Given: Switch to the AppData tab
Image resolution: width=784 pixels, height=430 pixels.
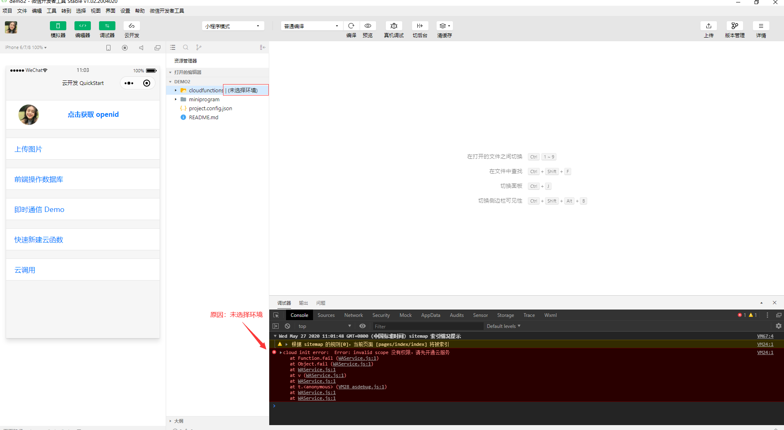Looking at the screenshot, I should 430,315.
